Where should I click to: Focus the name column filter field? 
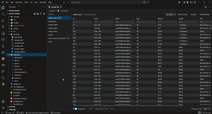104,22
